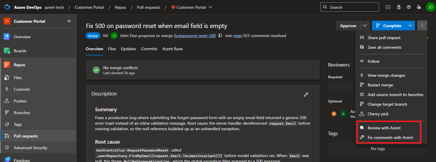Open the main target branch link

point(238,36)
